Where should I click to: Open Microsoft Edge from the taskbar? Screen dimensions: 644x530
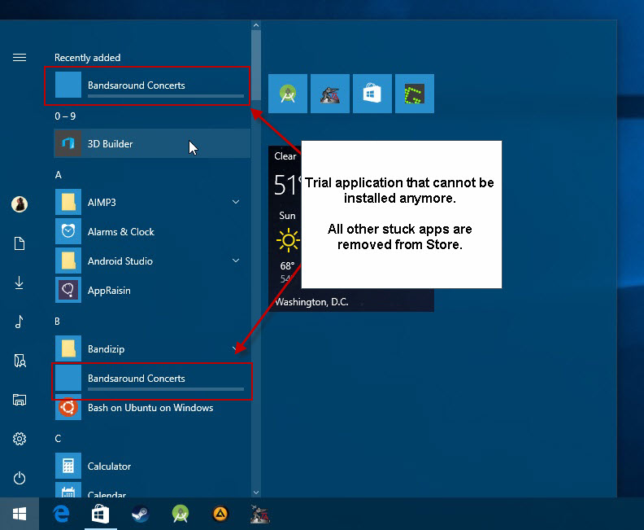coord(61,514)
